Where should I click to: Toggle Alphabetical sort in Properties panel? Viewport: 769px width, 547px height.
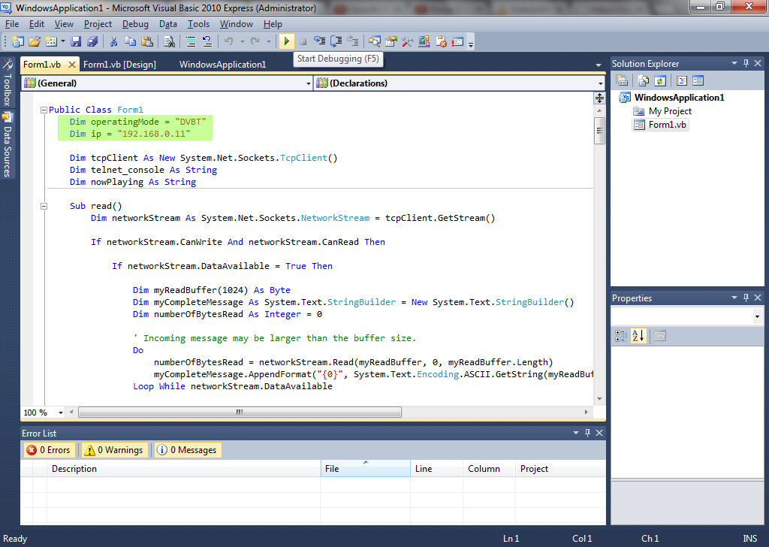pyautogui.click(x=638, y=336)
